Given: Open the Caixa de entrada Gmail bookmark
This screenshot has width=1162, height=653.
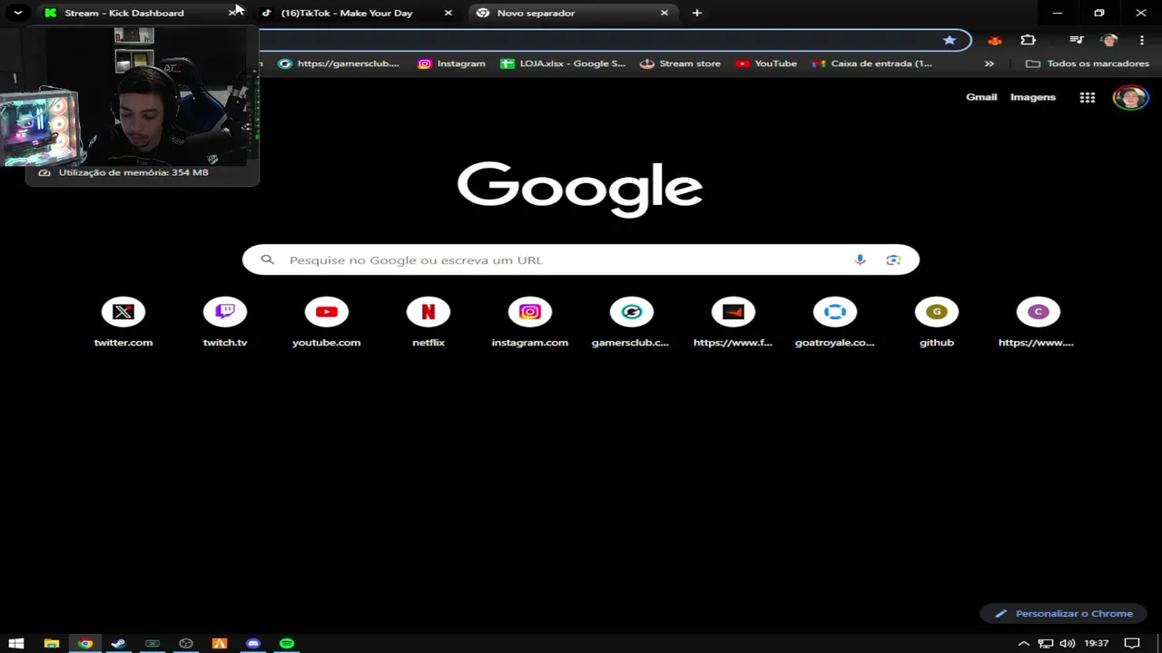Looking at the screenshot, I should click(871, 63).
